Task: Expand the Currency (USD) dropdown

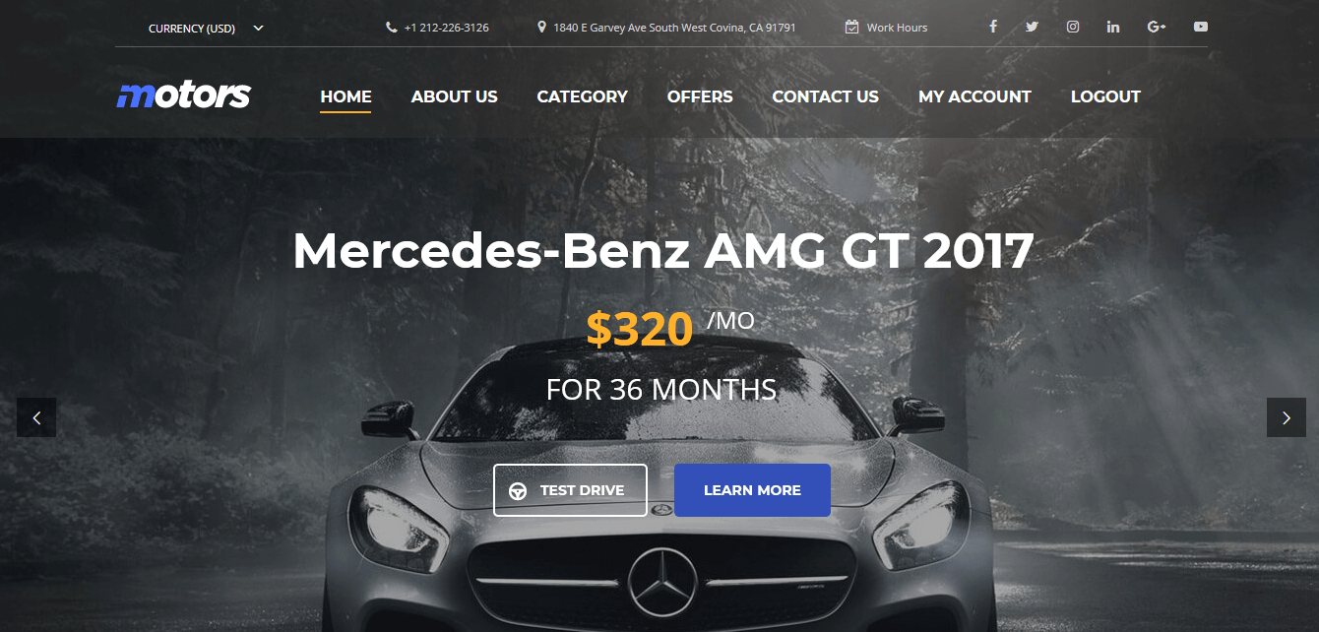Action: coord(206,28)
